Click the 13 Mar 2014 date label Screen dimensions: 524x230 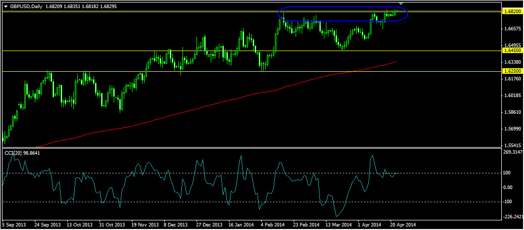(x=339, y=224)
